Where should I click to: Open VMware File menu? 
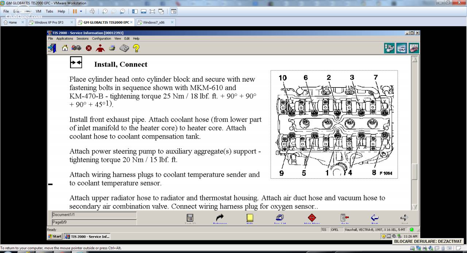click(6, 11)
